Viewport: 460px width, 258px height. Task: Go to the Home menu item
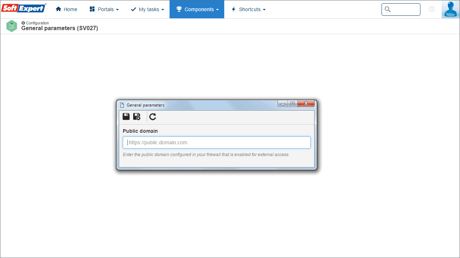click(x=67, y=9)
